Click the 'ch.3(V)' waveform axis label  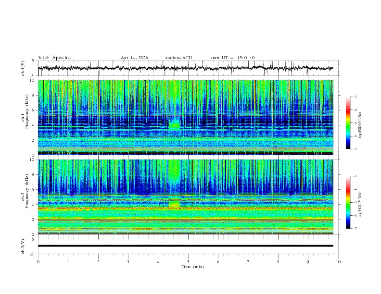click(x=23, y=246)
